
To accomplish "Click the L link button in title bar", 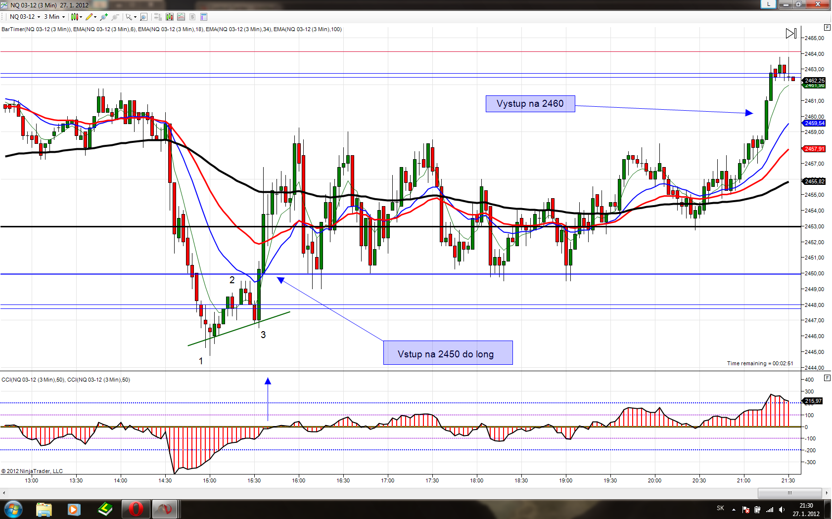I will (x=768, y=4).
